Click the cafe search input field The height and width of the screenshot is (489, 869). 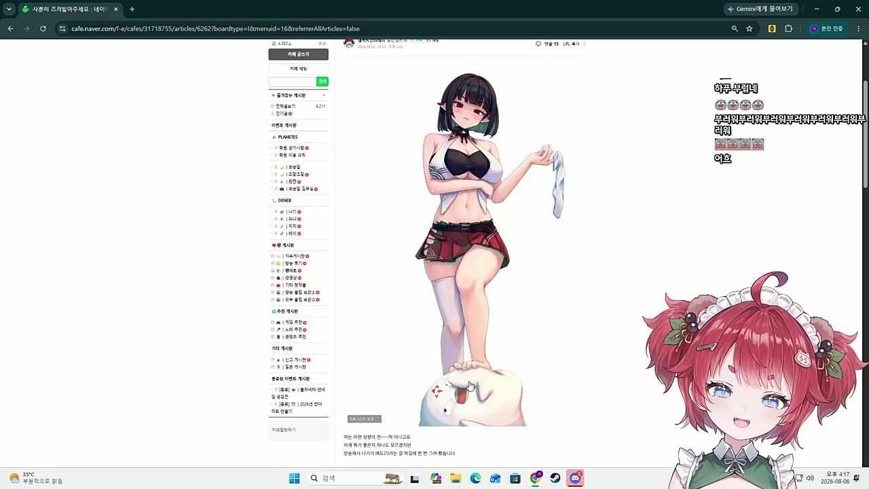tap(293, 81)
